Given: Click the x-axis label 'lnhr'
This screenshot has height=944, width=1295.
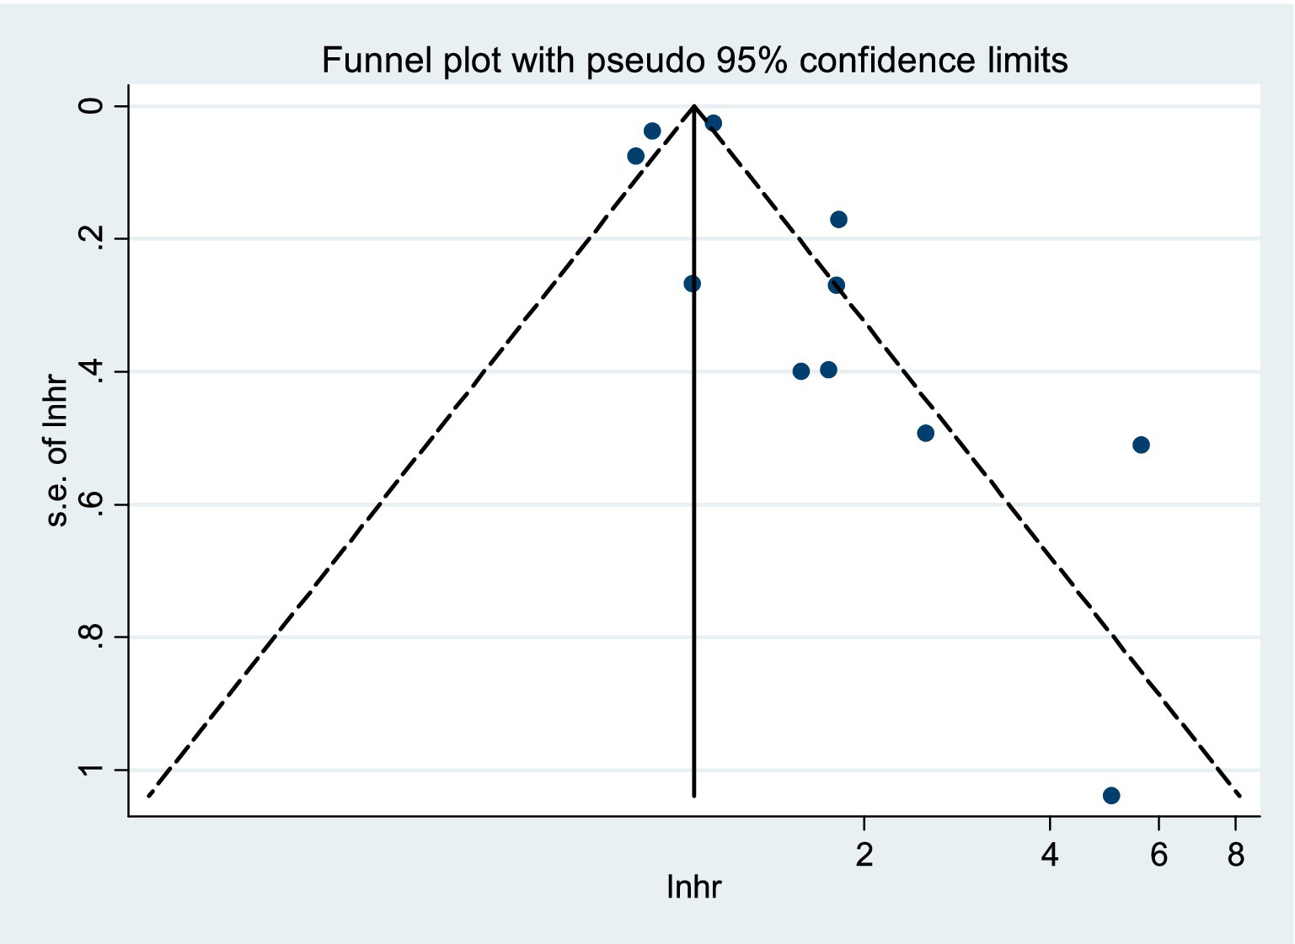Looking at the screenshot, I should [x=693, y=887].
